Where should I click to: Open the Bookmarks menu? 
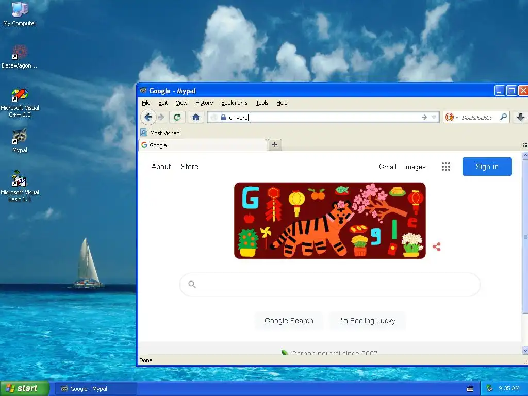point(235,103)
